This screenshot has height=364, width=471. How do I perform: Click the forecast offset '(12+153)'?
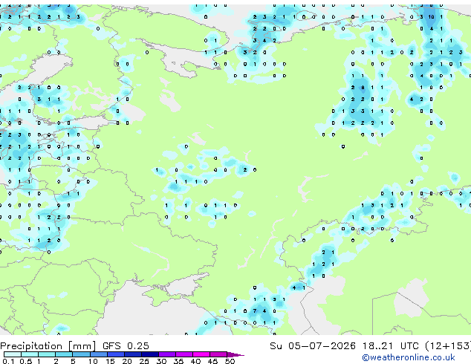pyautogui.click(x=448, y=346)
